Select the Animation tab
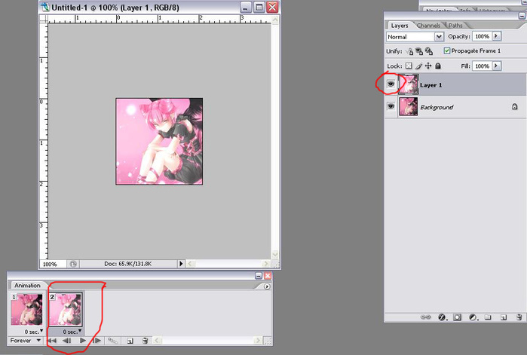The height and width of the screenshot is (355, 527). (x=27, y=285)
